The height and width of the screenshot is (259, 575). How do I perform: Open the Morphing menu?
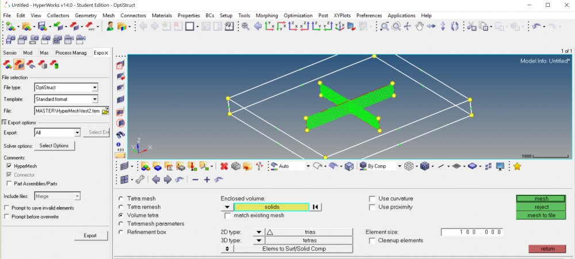pos(267,16)
